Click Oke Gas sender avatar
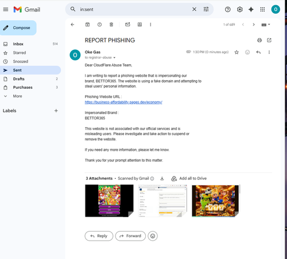The height and width of the screenshot is (259, 287). coord(75,55)
